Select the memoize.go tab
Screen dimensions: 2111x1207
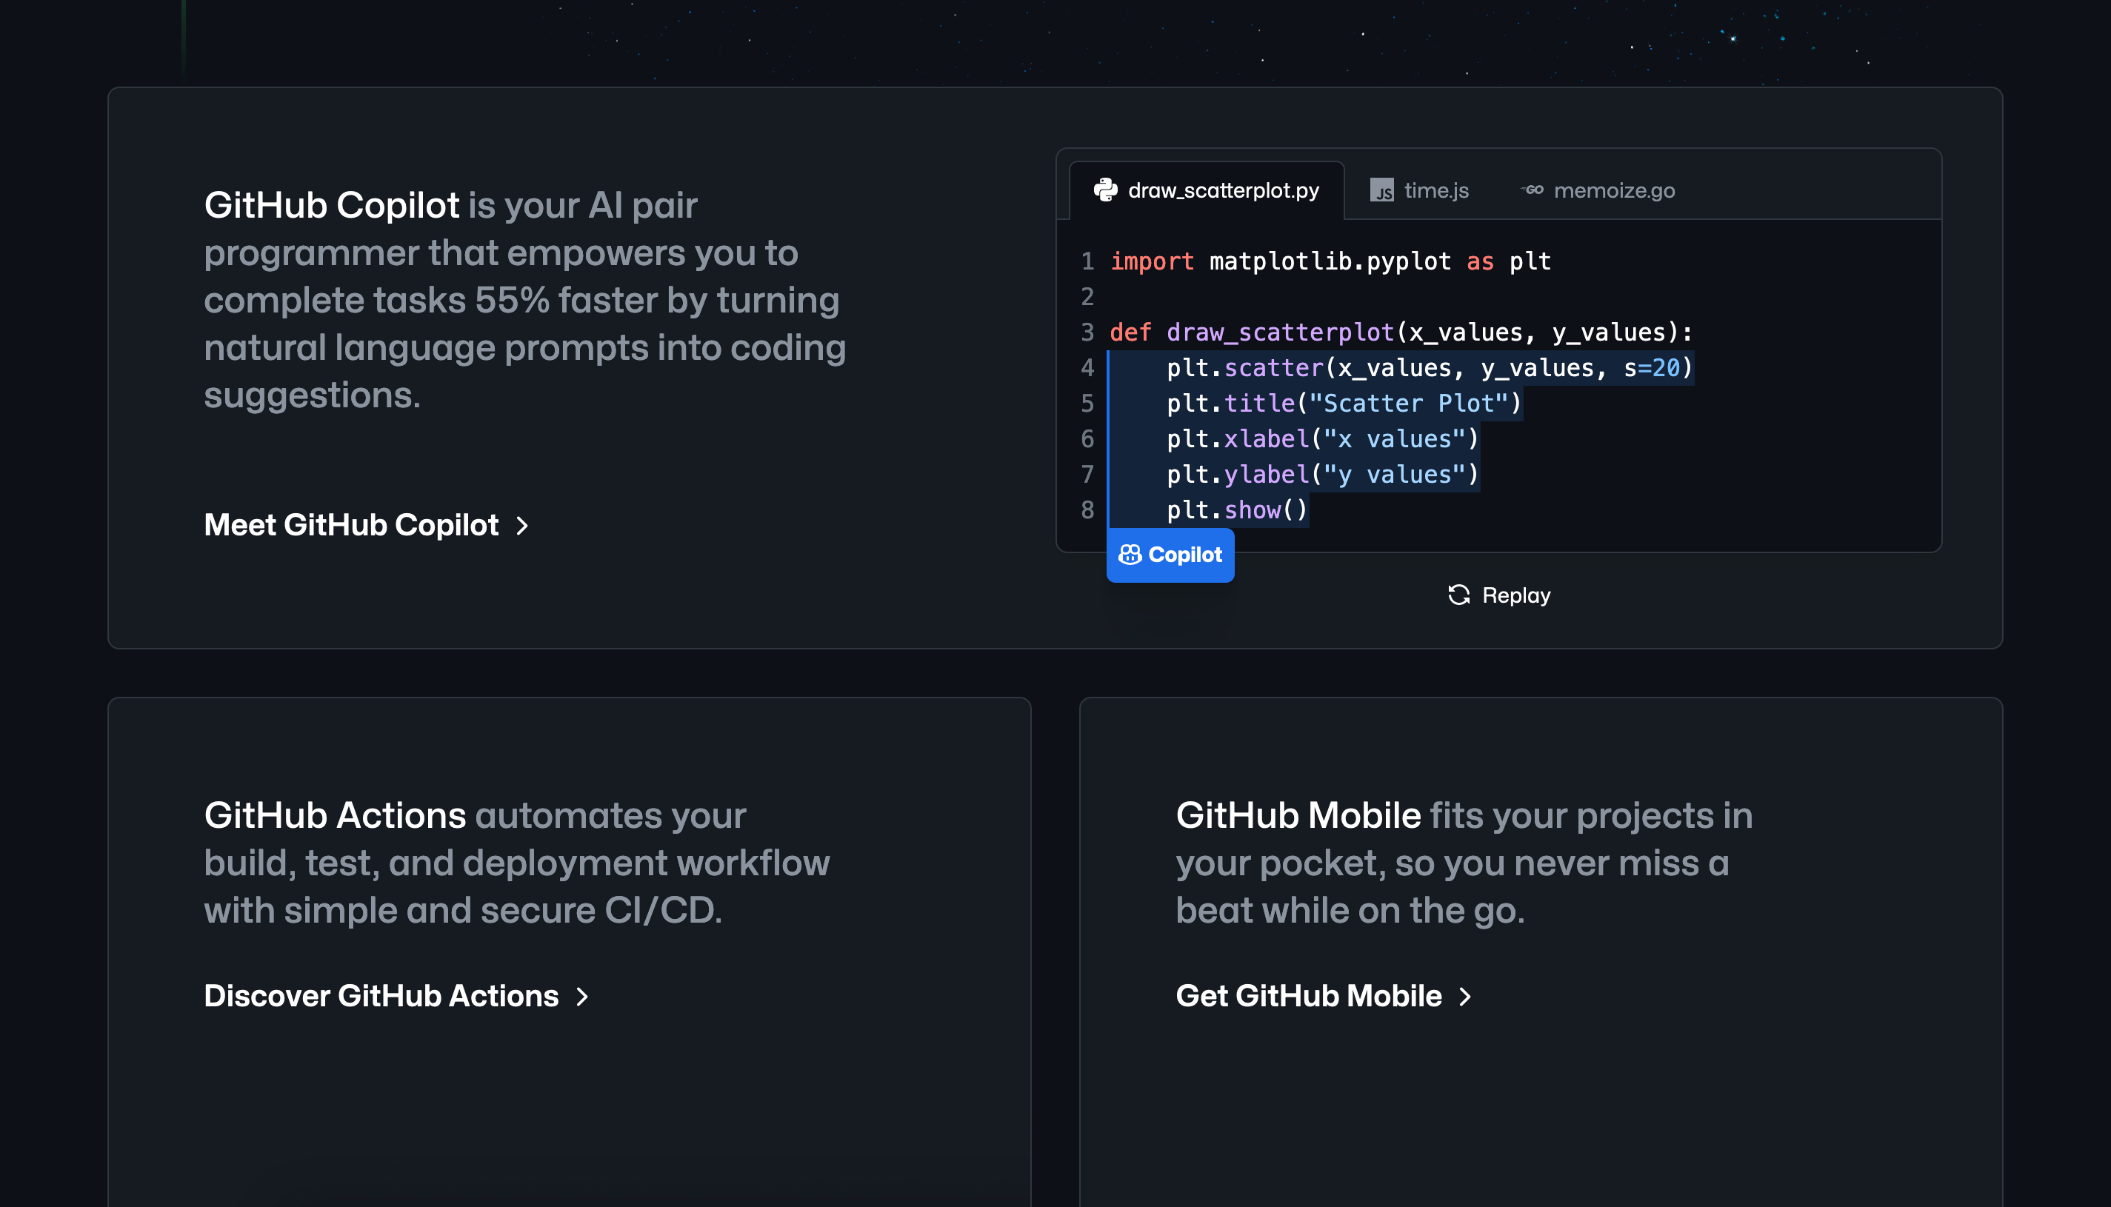tap(1613, 190)
